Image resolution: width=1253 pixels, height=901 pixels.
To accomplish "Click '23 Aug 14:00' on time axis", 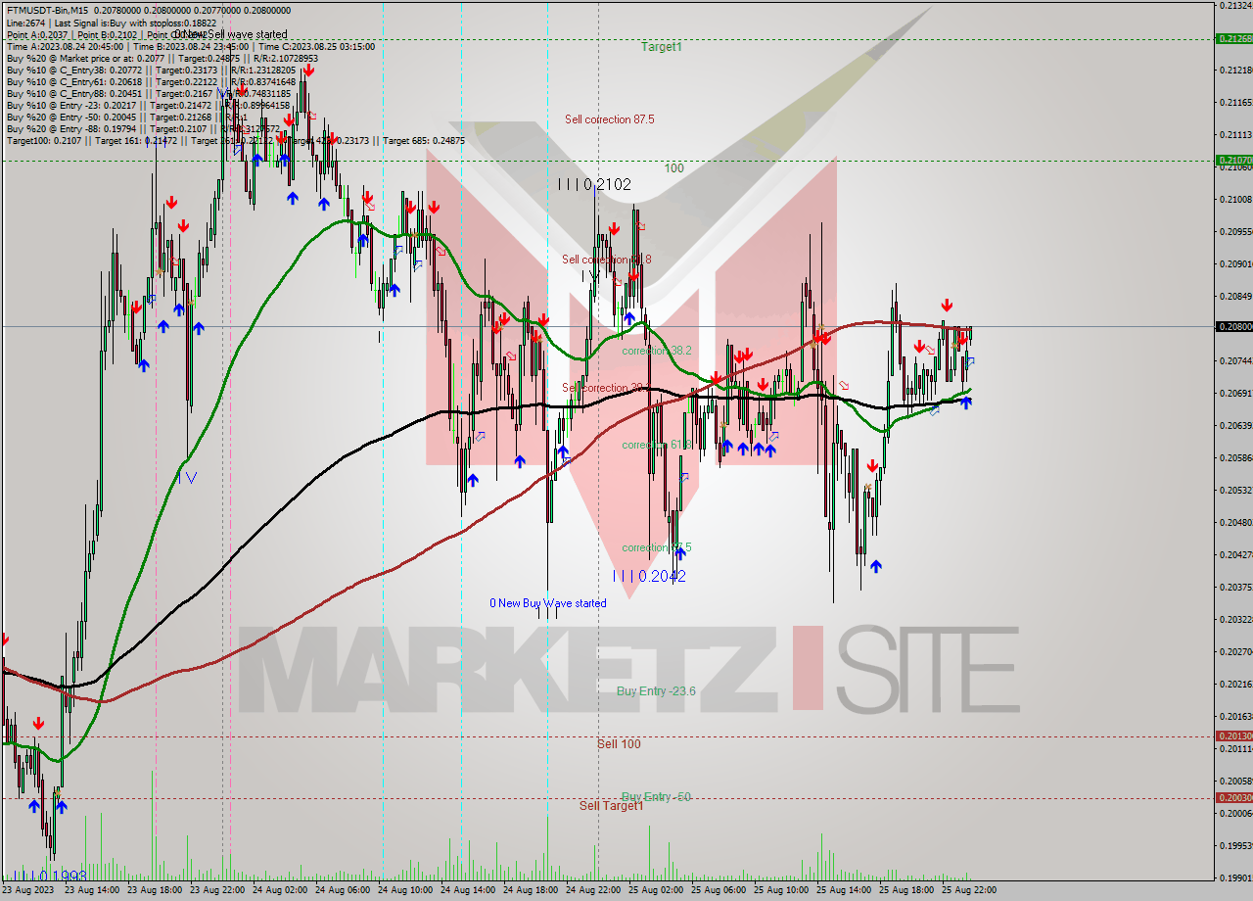I will point(92,891).
